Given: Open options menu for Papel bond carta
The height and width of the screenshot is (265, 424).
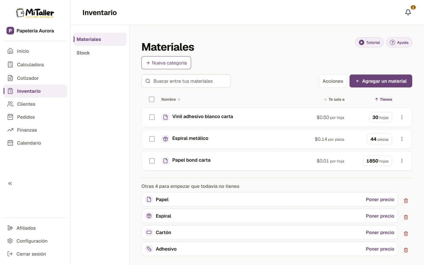Looking at the screenshot, I should [x=402, y=161].
